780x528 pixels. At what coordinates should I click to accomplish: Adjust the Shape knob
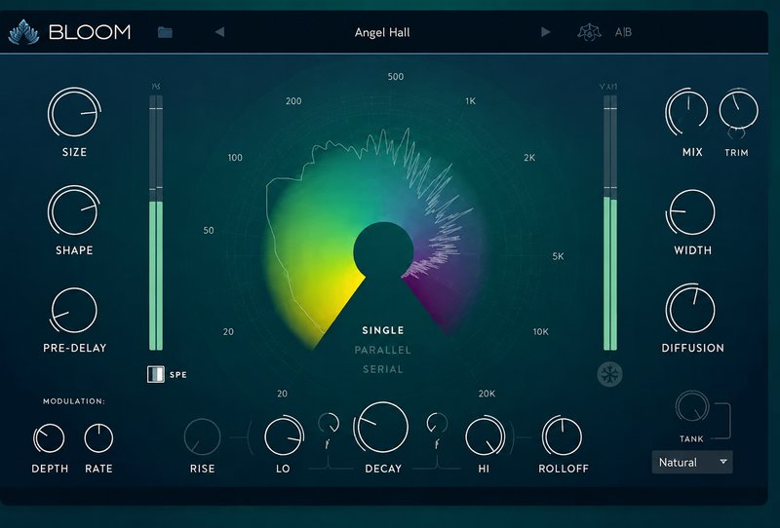(x=74, y=210)
